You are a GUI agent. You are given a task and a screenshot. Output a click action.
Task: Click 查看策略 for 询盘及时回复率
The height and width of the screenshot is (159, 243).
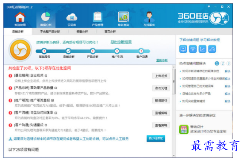(161, 113)
